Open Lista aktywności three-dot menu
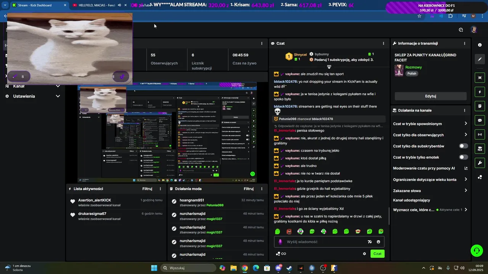The image size is (488, 274). [x=160, y=189]
